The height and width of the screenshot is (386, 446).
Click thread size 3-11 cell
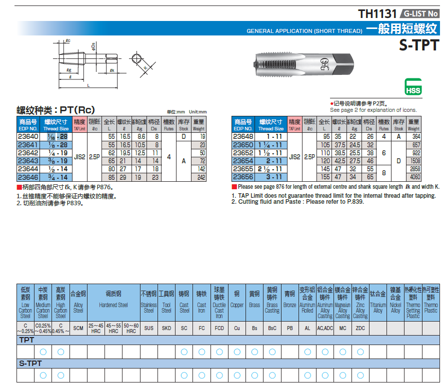click(271, 177)
